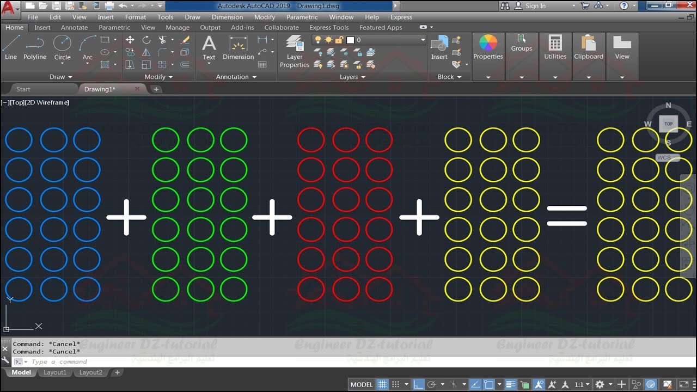Open the Format menu
Viewport: 697px width, 392px height.
(x=136, y=17)
